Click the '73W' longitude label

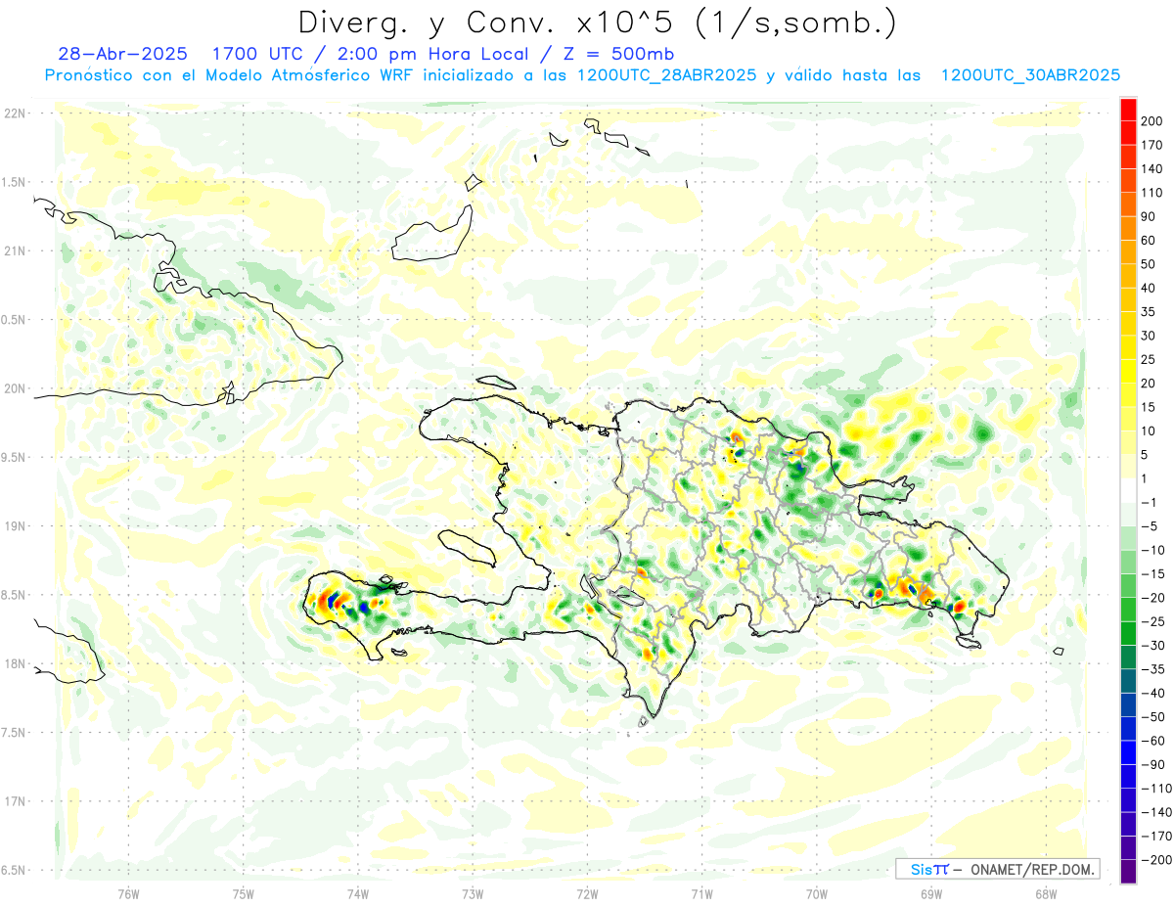pyautogui.click(x=473, y=893)
